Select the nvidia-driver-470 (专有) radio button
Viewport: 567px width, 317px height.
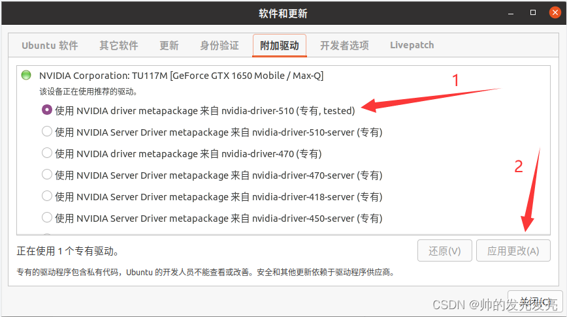click(x=47, y=153)
